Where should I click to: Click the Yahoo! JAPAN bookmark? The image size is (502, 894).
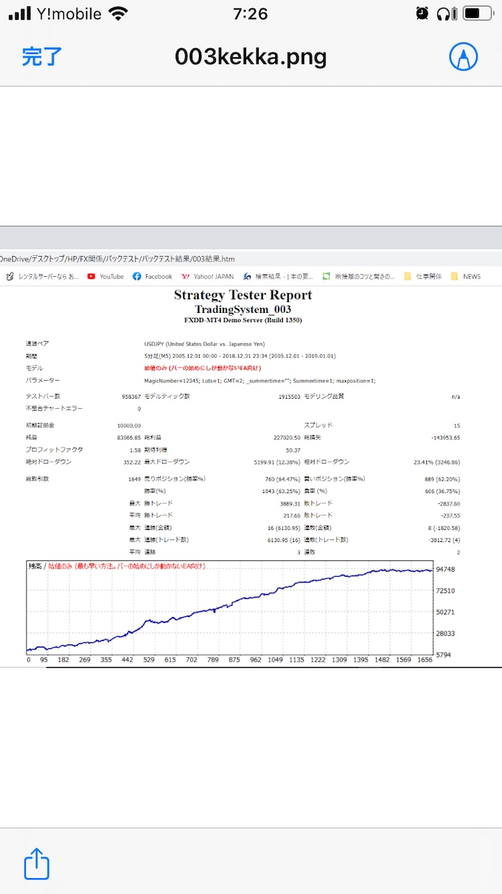(207, 276)
